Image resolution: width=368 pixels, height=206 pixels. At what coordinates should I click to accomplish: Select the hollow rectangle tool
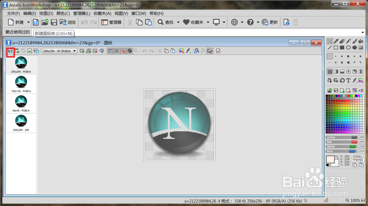[336, 47]
